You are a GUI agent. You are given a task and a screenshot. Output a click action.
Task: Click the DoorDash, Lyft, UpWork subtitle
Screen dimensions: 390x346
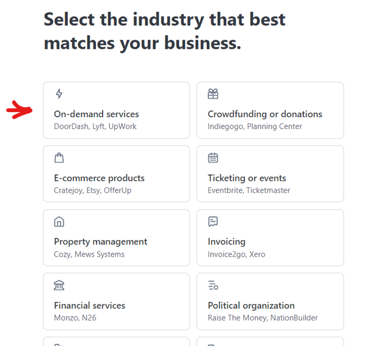(95, 126)
